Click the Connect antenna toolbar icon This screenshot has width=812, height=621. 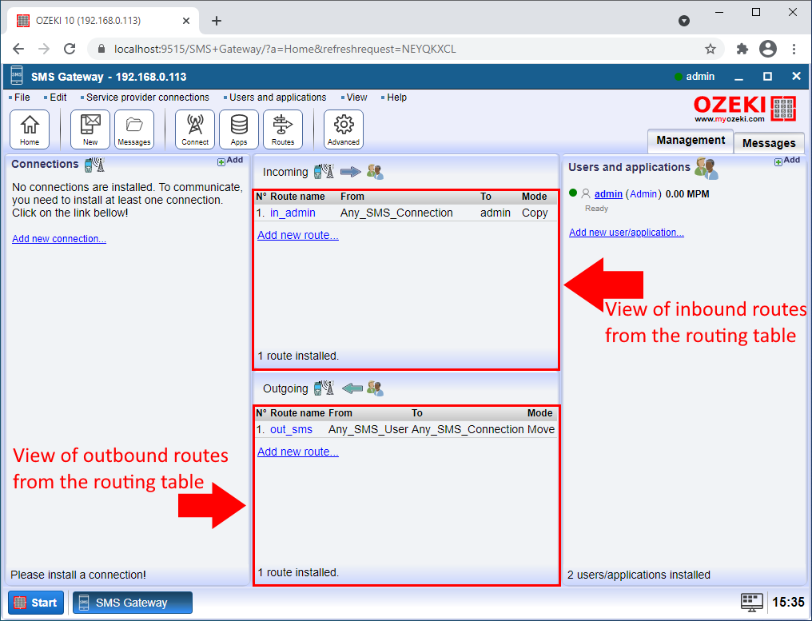[195, 129]
